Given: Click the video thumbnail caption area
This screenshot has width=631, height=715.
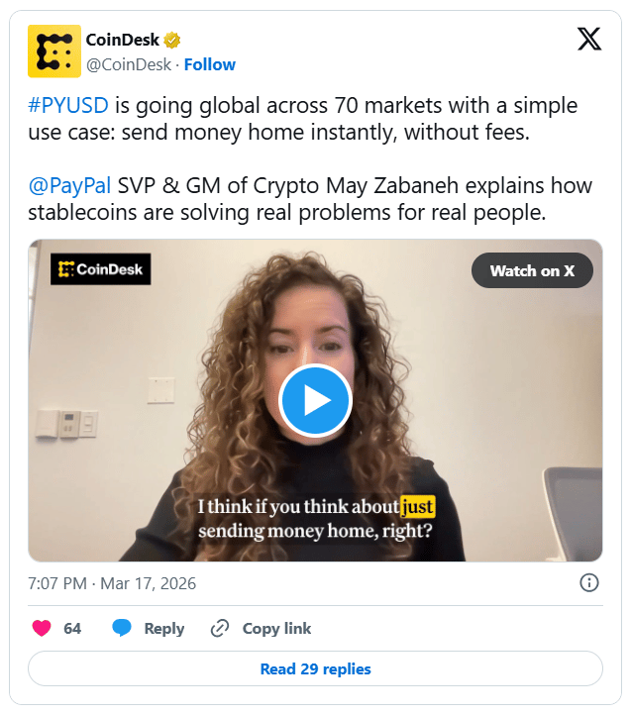Looking at the screenshot, I should 315,519.
